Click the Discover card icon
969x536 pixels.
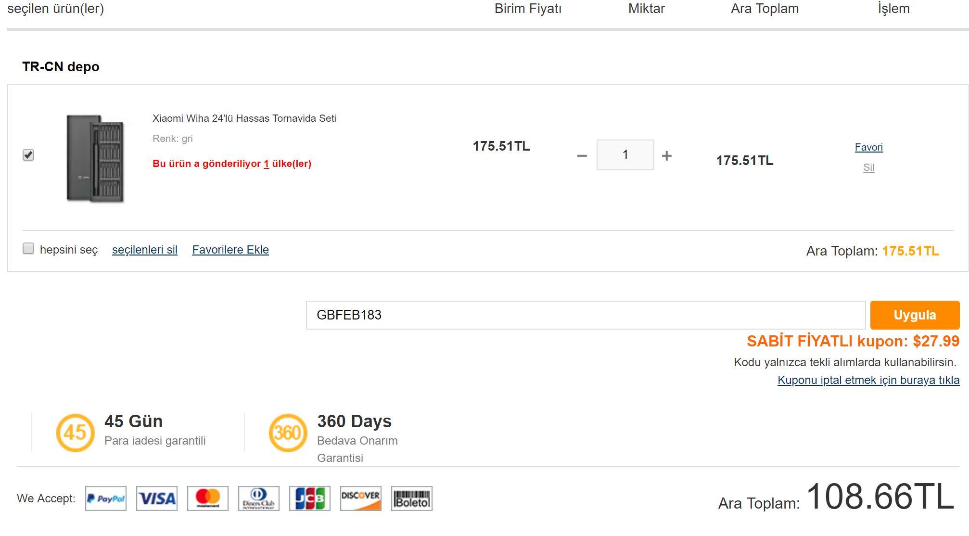point(361,498)
